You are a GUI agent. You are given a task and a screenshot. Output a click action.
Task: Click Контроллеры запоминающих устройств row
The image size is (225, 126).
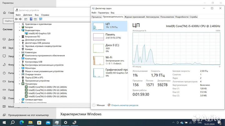[x=44, y=65]
